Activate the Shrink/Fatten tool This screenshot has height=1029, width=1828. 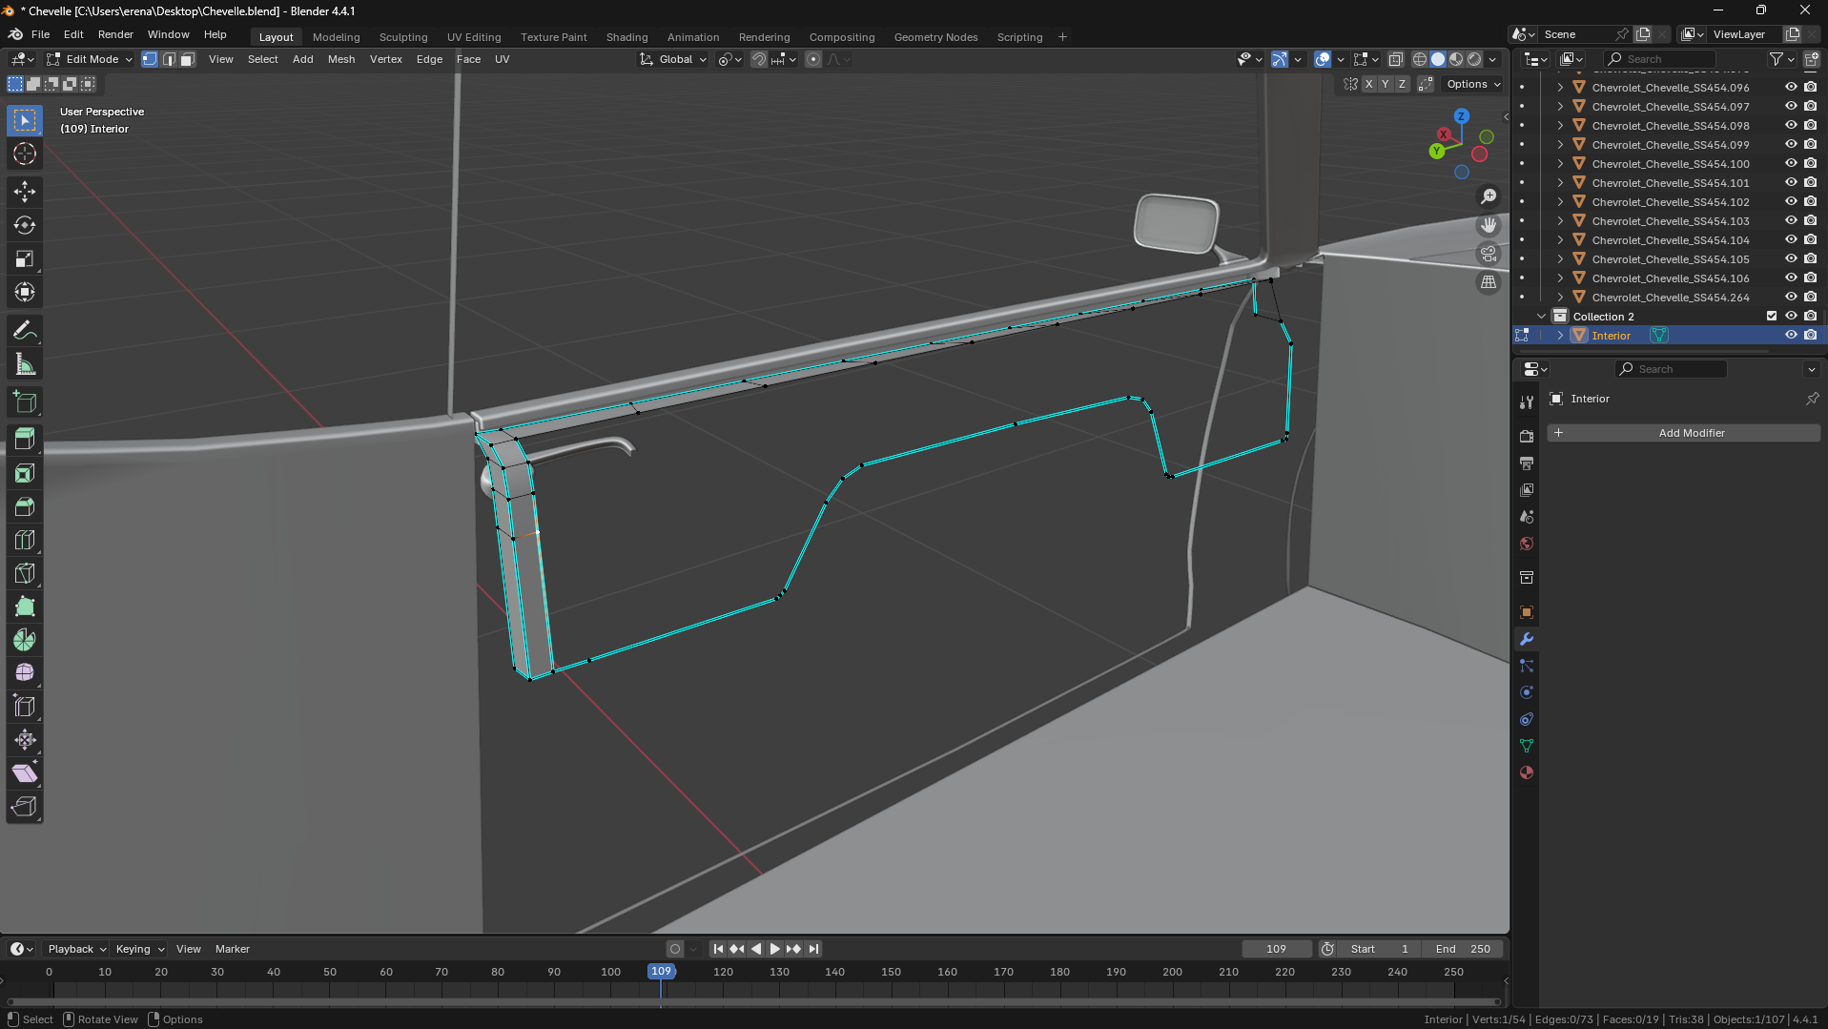click(x=25, y=740)
